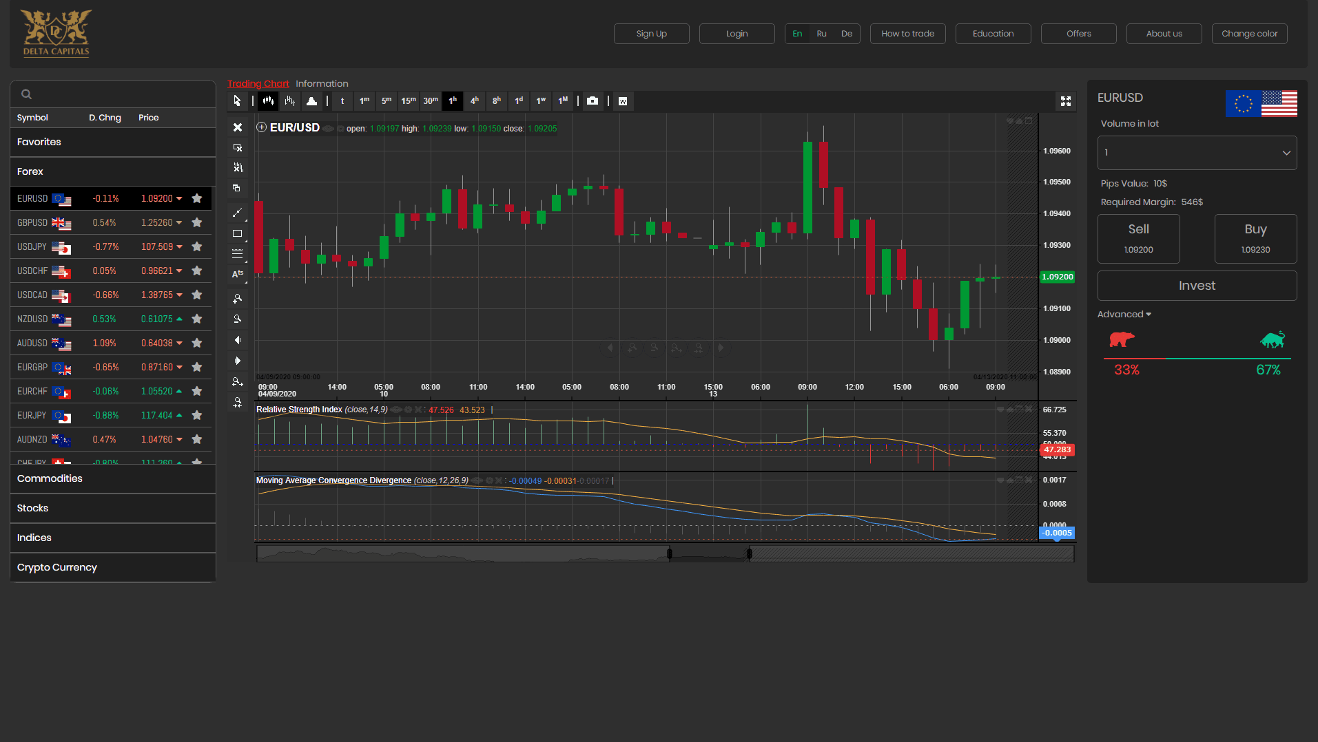Image resolution: width=1318 pixels, height=742 pixels.
Task: Choose the OHLC bar chart icon
Action: 290,101
